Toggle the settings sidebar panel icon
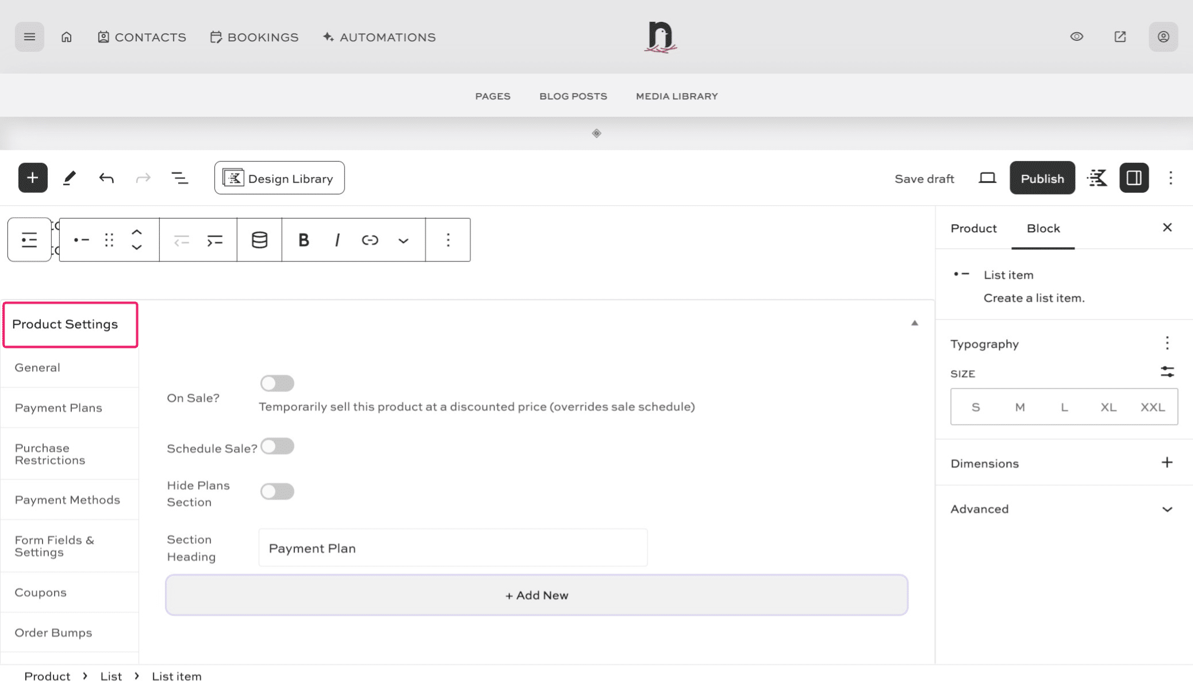 (x=1133, y=178)
